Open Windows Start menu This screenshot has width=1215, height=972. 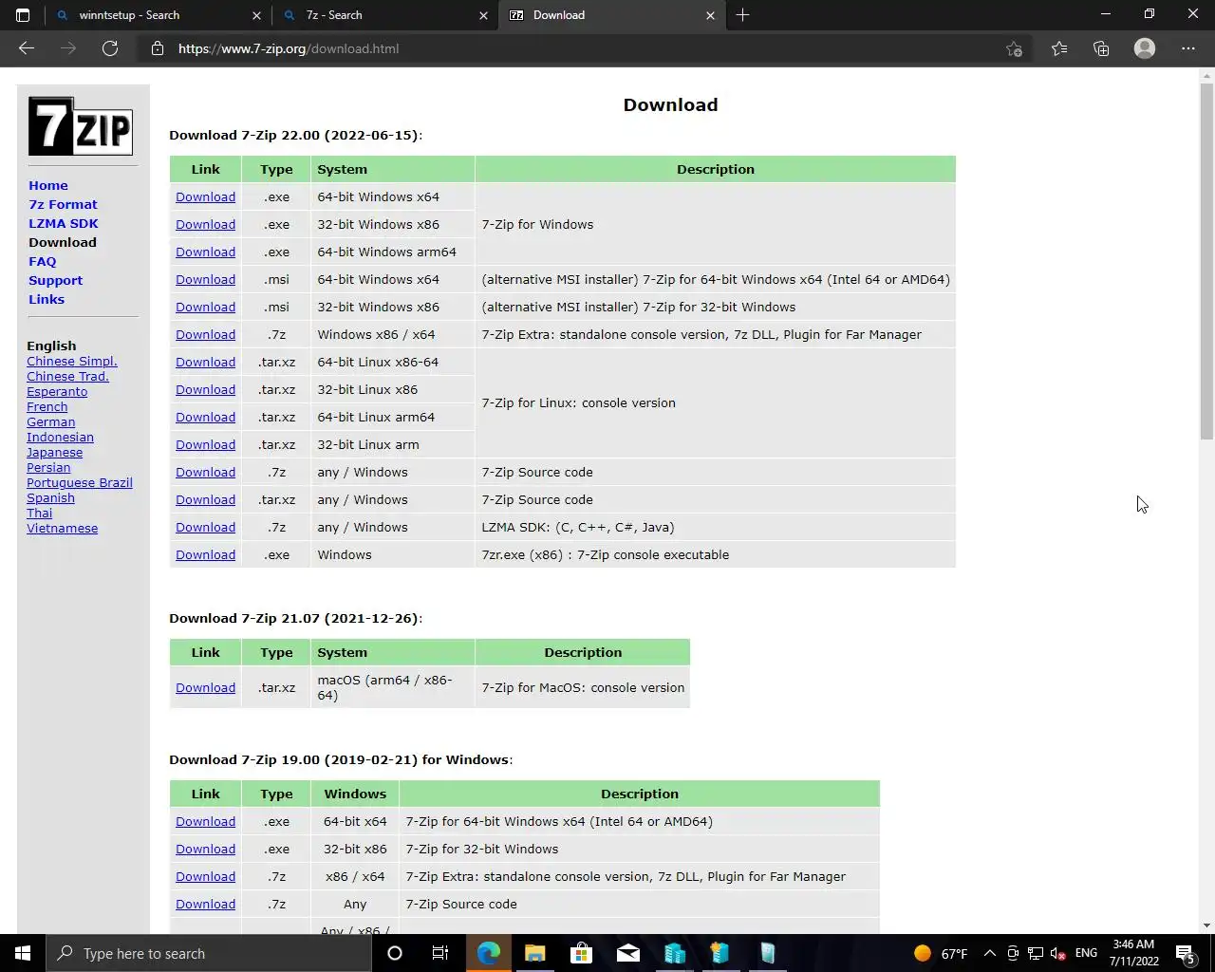[23, 953]
